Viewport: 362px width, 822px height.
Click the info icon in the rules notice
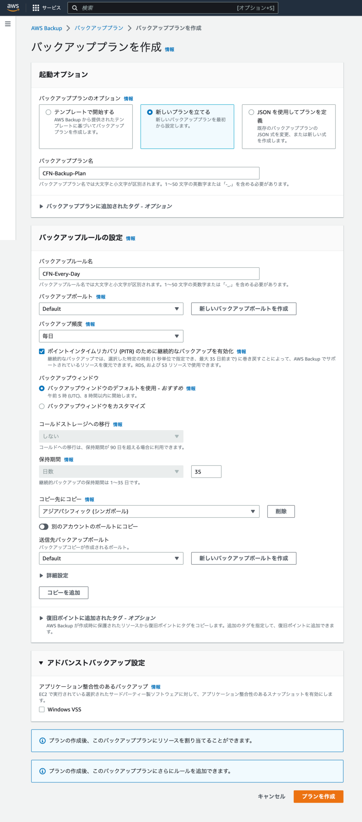(x=42, y=771)
